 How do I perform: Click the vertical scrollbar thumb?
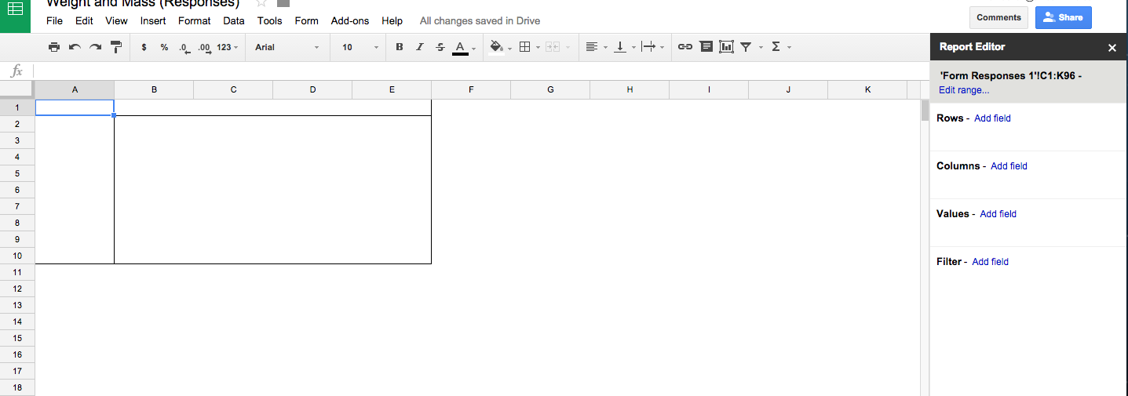click(925, 111)
